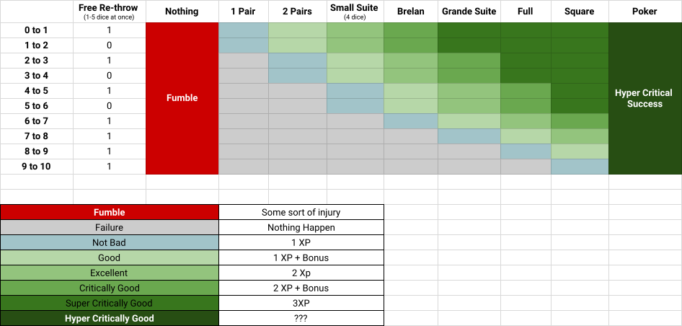Select the red "Fumble" legend cell
The image size is (682, 326).
click(110, 212)
